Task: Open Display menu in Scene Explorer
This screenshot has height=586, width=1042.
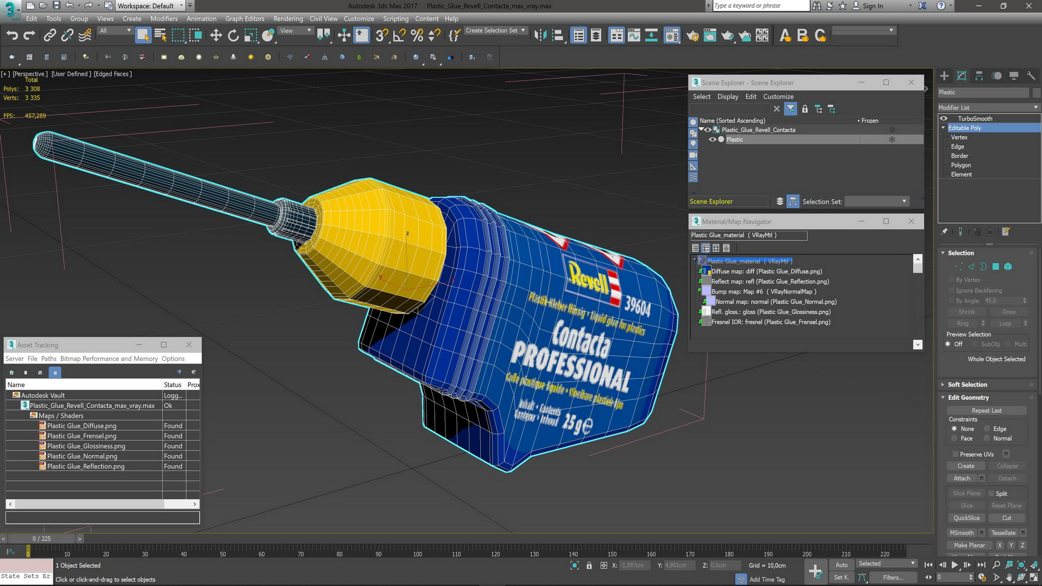Action: click(x=728, y=97)
